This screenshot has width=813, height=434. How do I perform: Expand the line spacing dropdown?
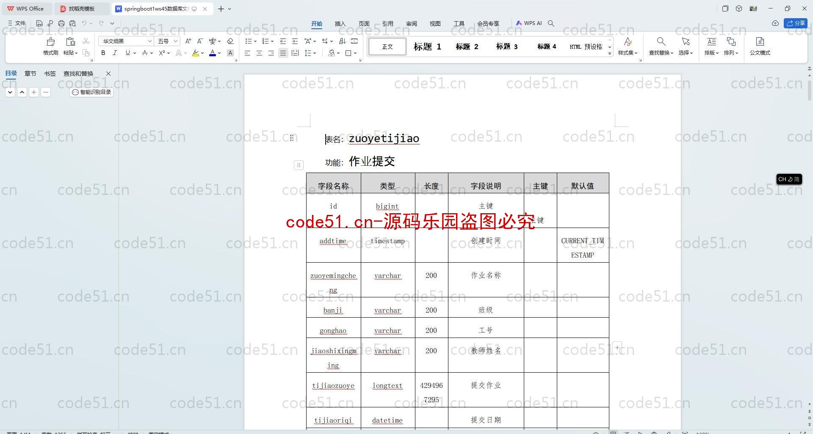(x=315, y=53)
